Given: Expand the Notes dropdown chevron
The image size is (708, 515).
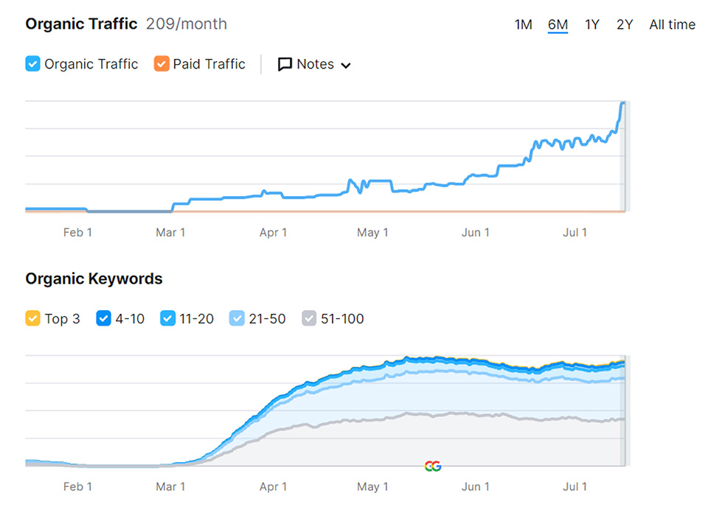Looking at the screenshot, I should pos(346,66).
